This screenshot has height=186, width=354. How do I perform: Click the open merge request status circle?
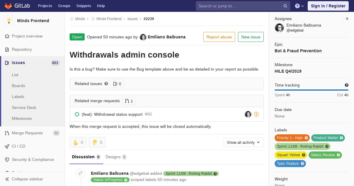point(77,114)
